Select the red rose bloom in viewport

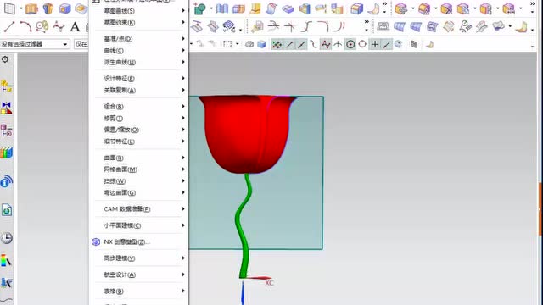point(247,133)
